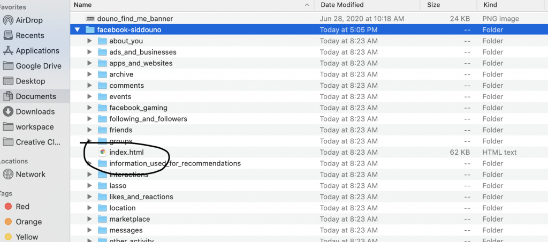Expand the marketplace folder
The image size is (548, 242).
click(89, 219)
